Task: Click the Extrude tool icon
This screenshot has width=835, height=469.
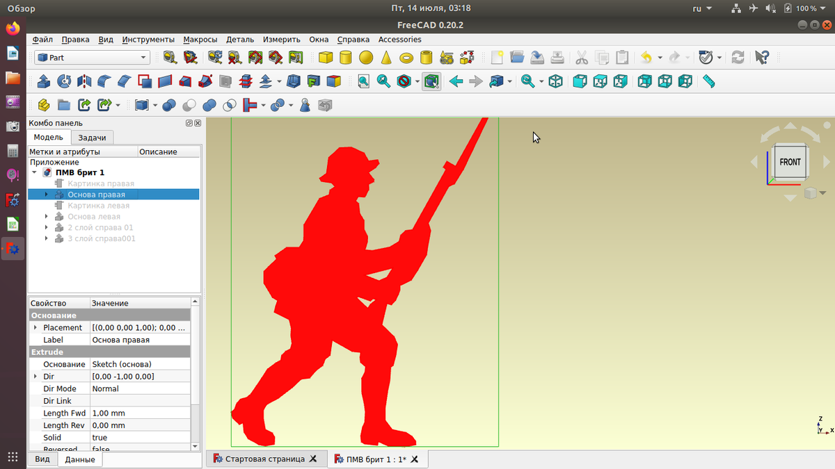Action: (x=44, y=82)
